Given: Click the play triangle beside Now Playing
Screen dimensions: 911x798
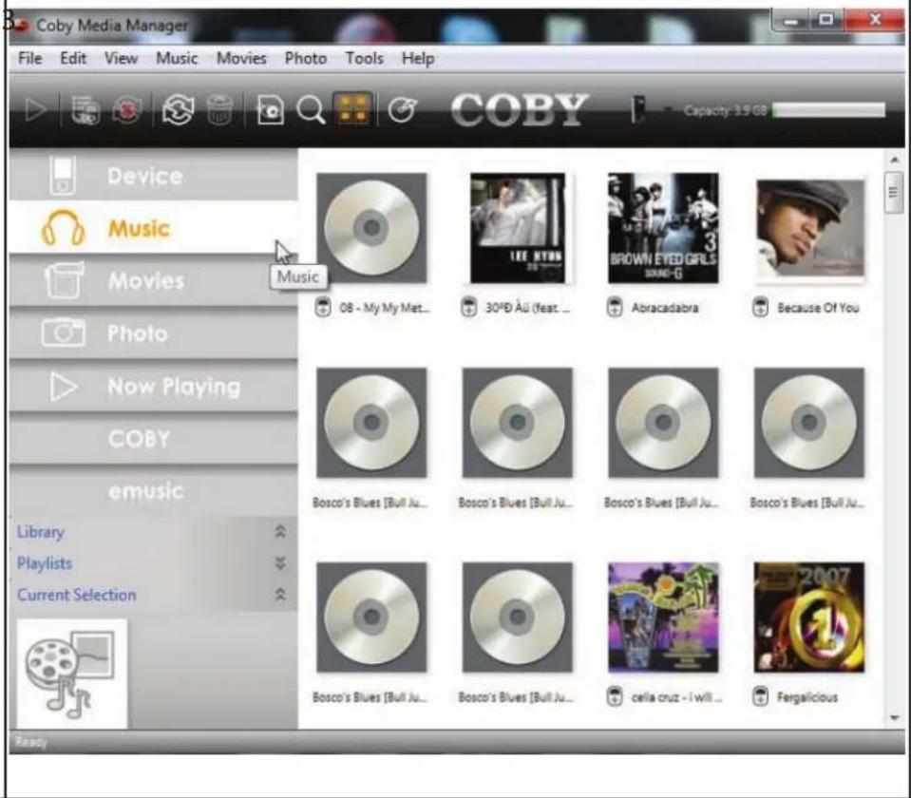Looking at the screenshot, I should point(64,387).
